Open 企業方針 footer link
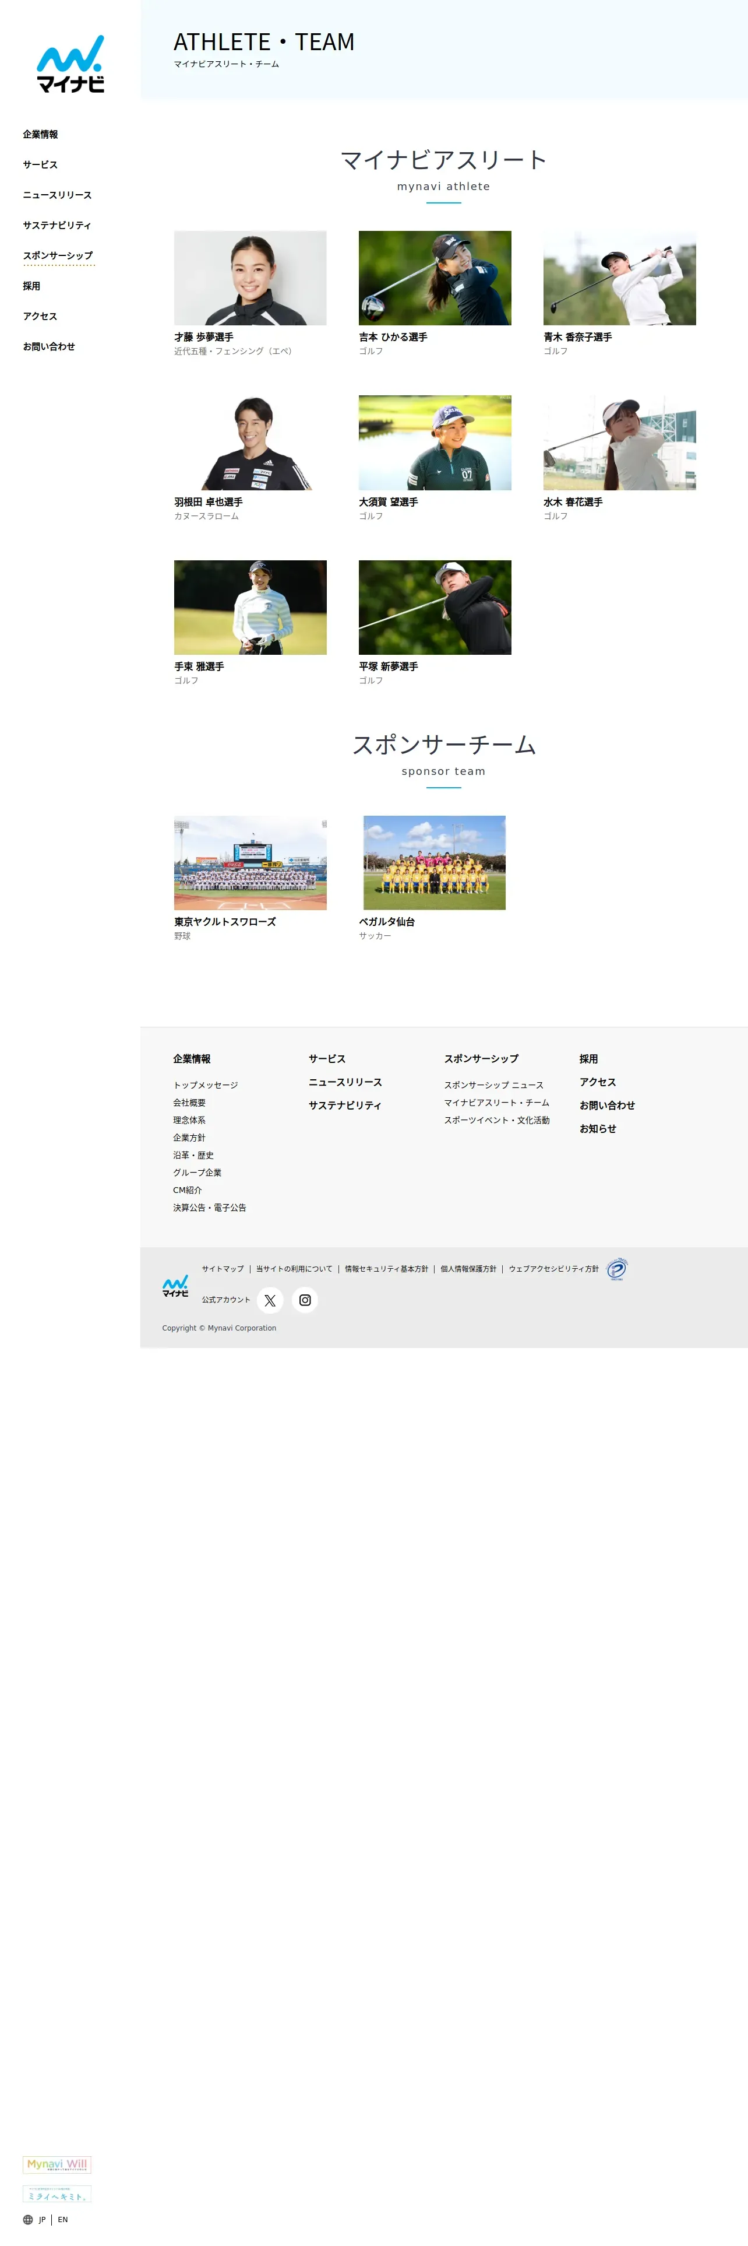This screenshot has height=2246, width=748. pyautogui.click(x=189, y=1138)
